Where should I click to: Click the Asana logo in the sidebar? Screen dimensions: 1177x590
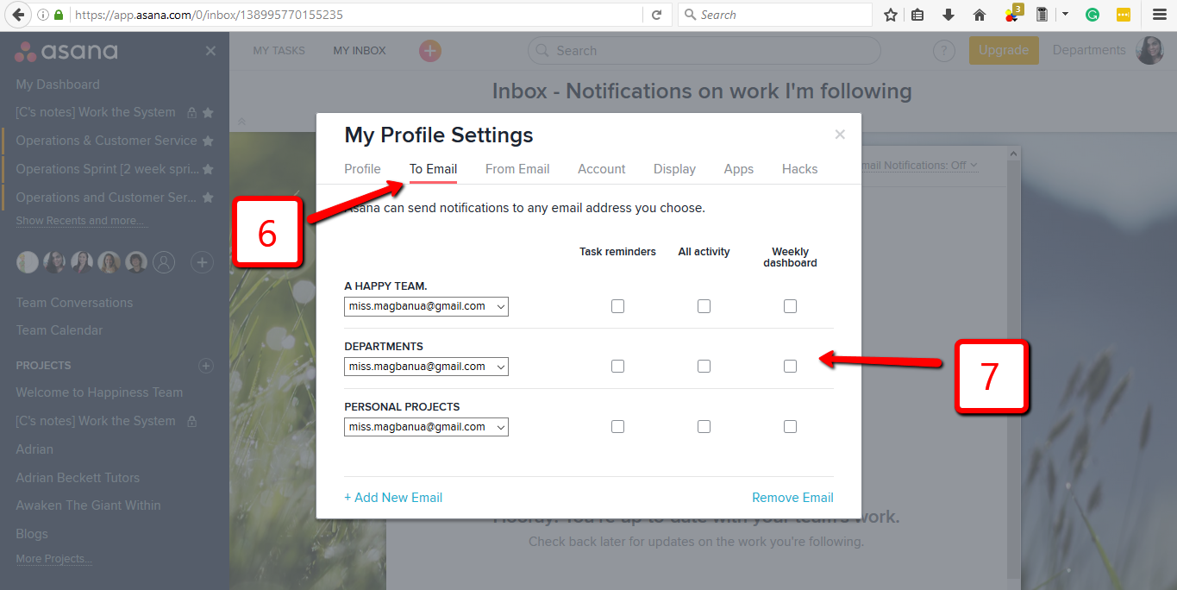pyautogui.click(x=65, y=51)
